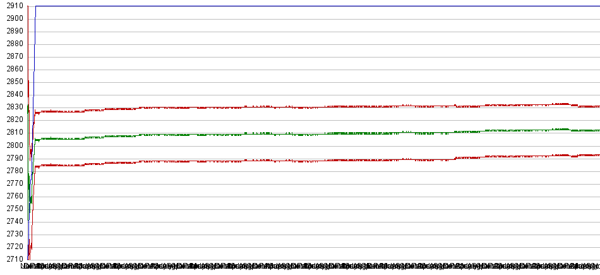Click the 2760 y-axis label
The width and height of the screenshot is (600, 275).
pos(14,195)
